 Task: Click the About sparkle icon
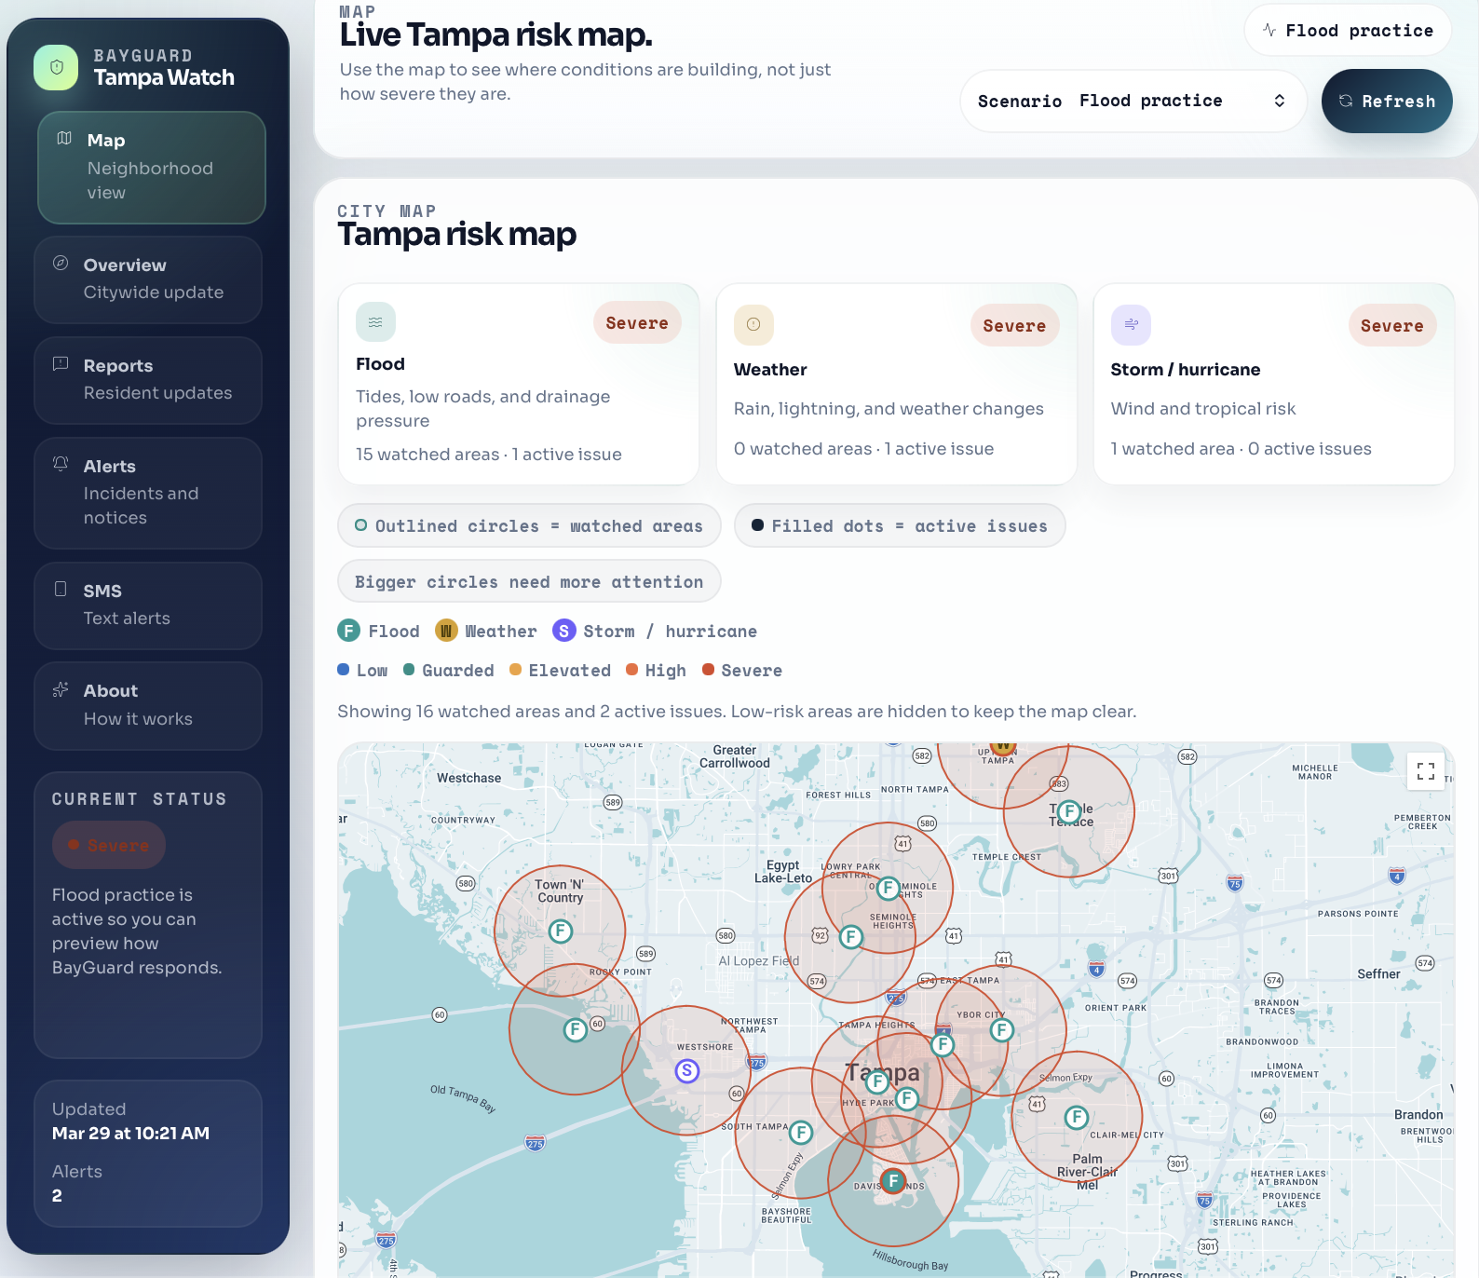61,689
